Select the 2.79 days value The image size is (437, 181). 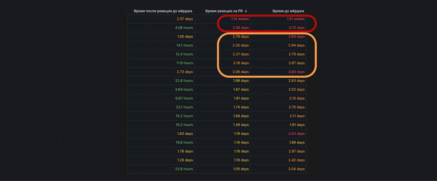(x=297, y=54)
